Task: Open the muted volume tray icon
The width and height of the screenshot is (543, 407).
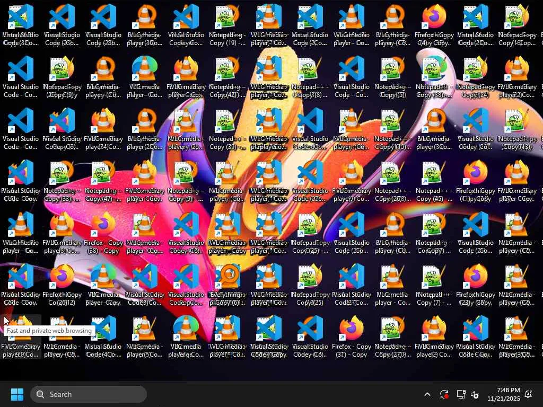Action: 475,394
